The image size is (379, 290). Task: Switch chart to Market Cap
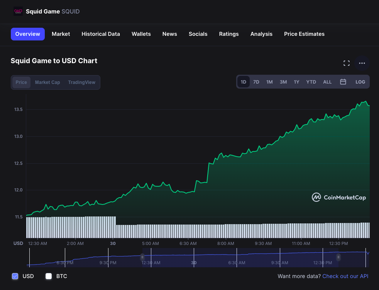(47, 82)
